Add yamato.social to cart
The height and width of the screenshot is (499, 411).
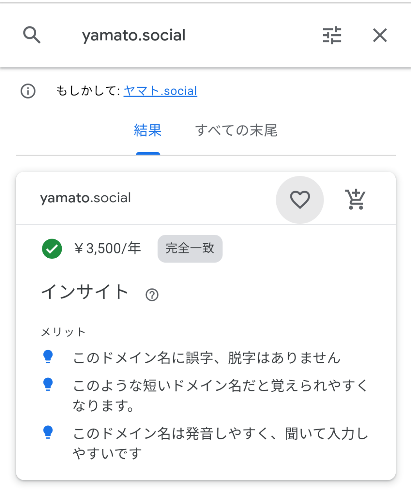[x=355, y=200]
